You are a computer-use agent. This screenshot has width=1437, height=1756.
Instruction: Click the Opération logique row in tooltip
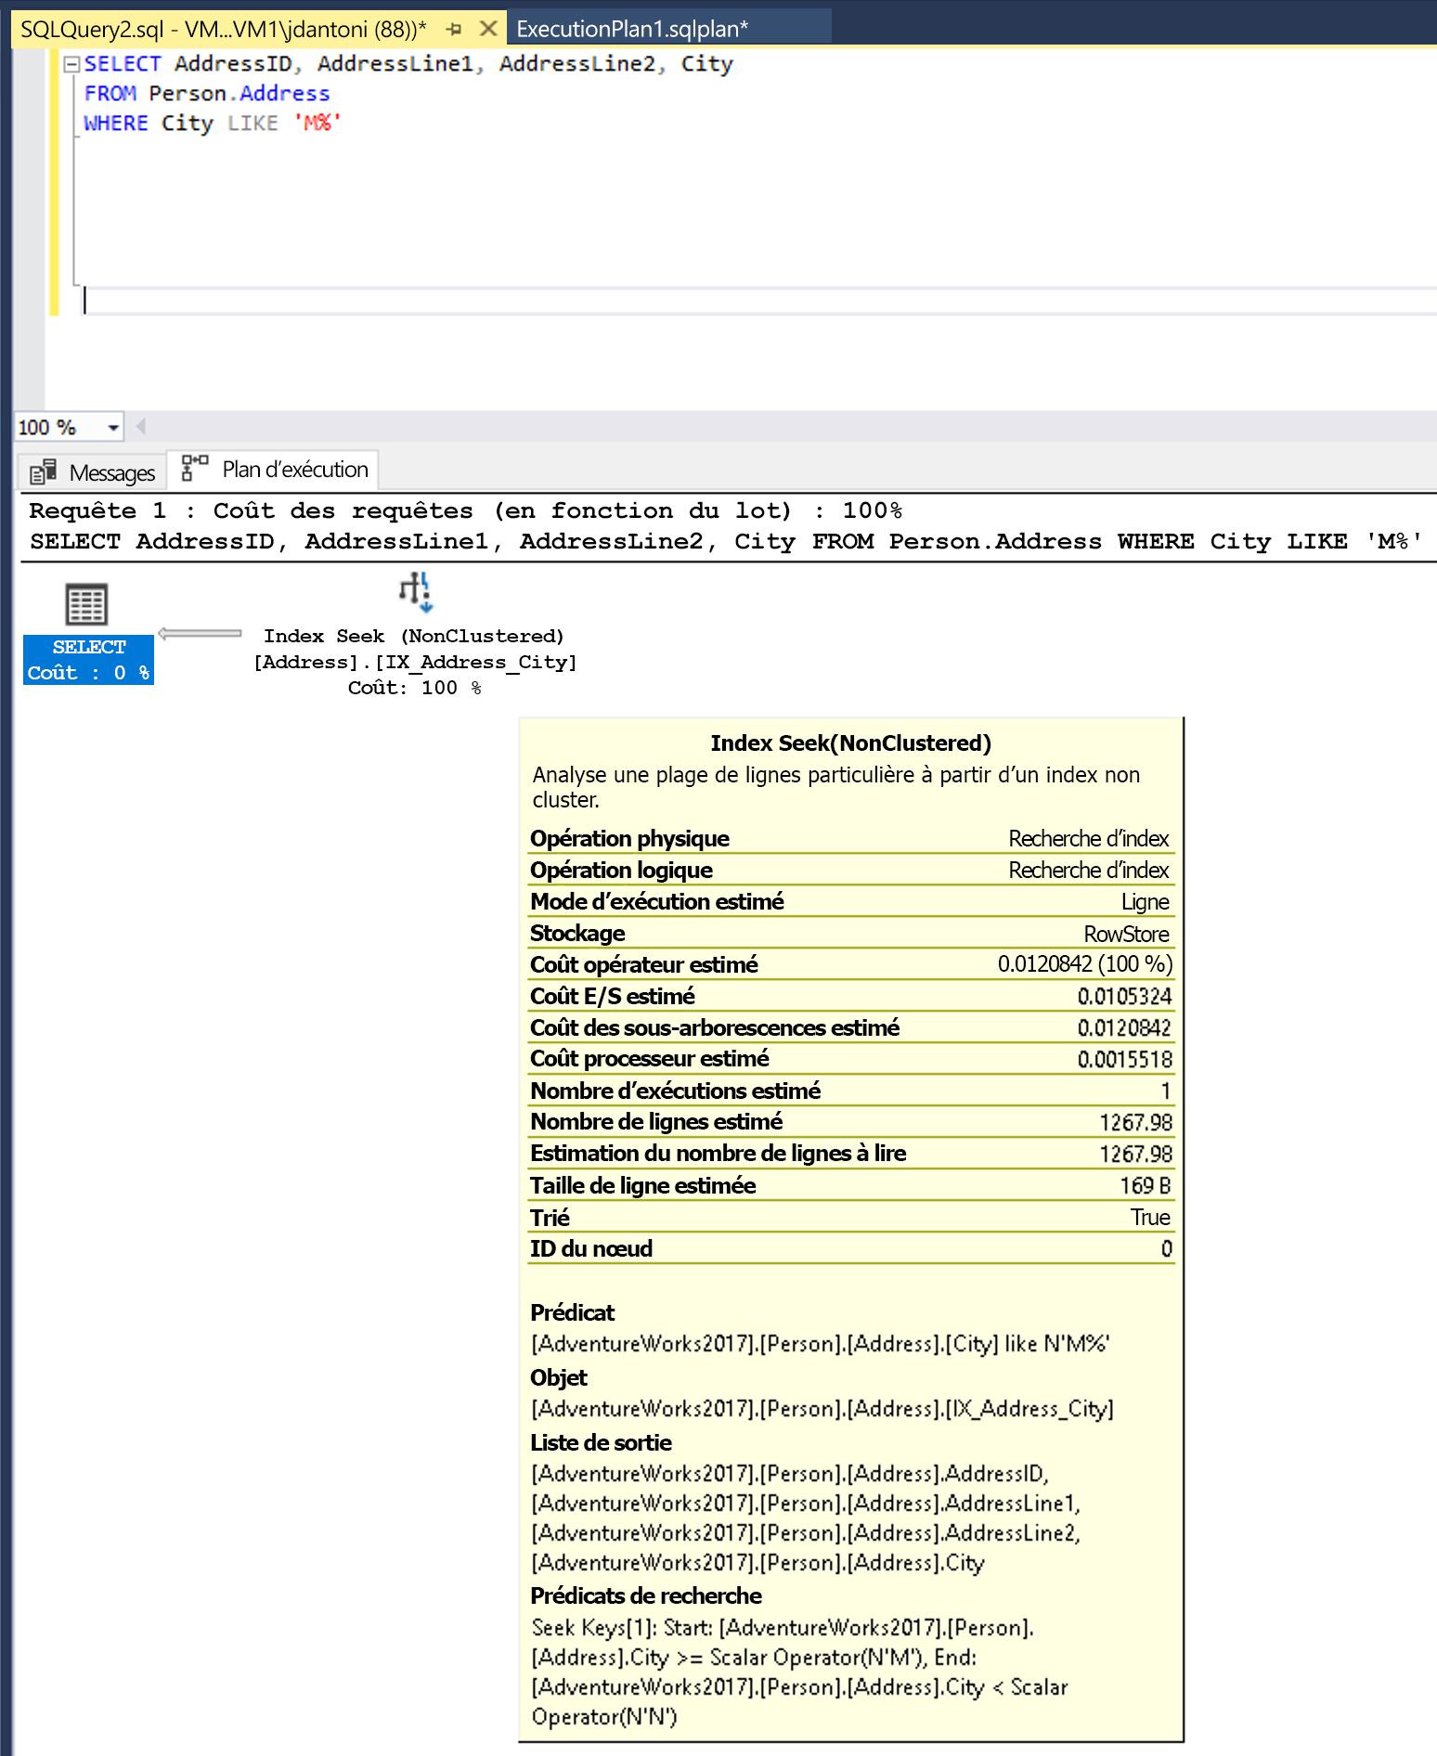click(x=851, y=870)
